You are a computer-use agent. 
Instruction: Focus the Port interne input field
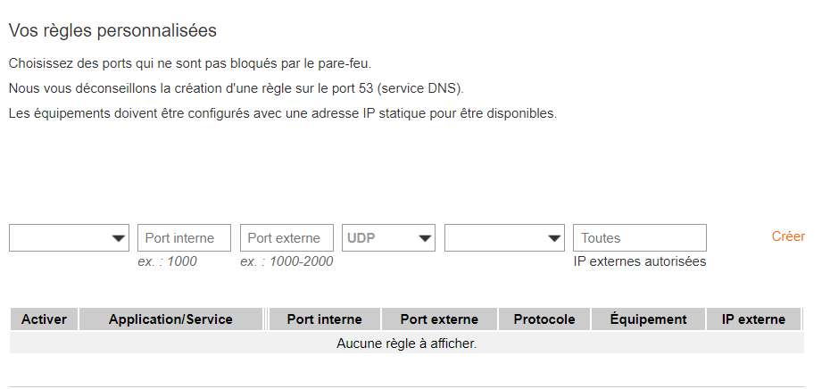[x=184, y=238]
